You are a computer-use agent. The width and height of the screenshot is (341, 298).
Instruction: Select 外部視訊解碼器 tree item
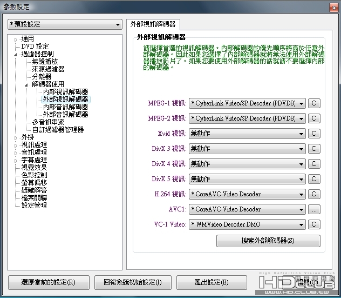[65, 100]
